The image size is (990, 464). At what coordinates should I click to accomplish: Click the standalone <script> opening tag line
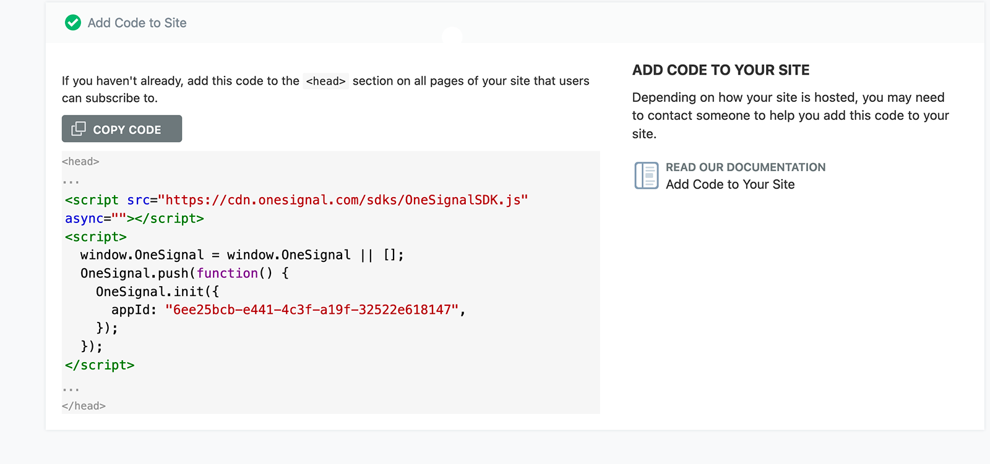tap(96, 237)
